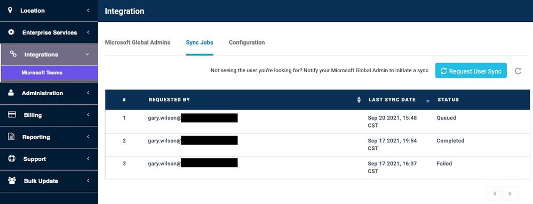Expand the Billing menu chevron
The width and height of the screenshot is (533, 204).
[x=88, y=115]
